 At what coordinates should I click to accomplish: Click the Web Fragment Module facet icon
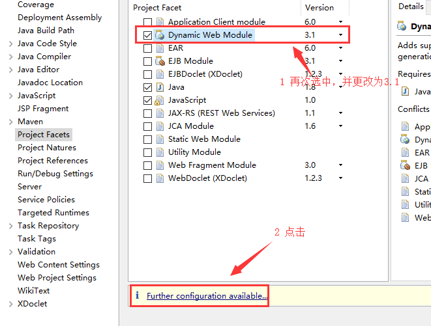tap(160, 165)
